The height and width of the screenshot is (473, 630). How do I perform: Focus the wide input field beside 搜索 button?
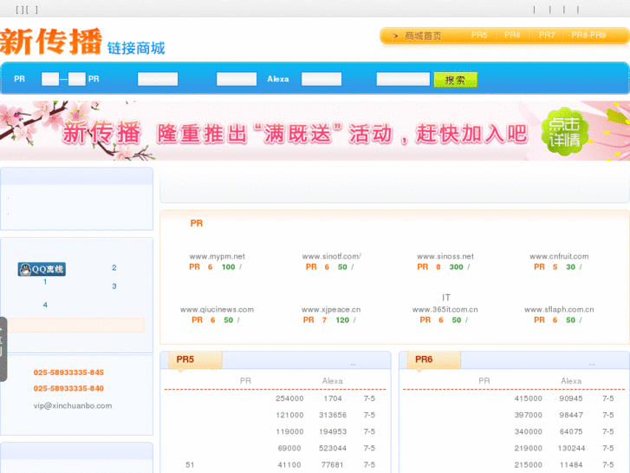pyautogui.click(x=403, y=79)
